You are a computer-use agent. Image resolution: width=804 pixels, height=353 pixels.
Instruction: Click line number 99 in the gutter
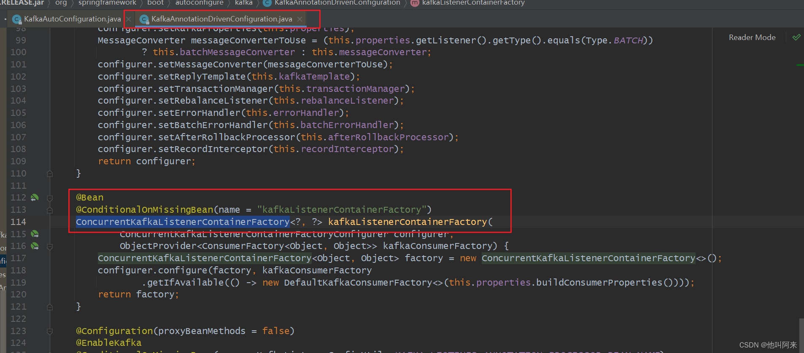(x=21, y=40)
